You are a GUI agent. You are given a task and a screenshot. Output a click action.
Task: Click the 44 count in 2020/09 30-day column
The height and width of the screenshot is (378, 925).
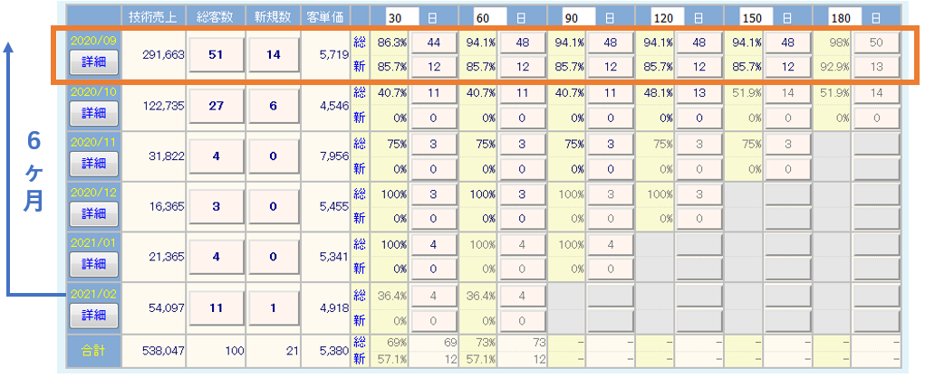433,43
